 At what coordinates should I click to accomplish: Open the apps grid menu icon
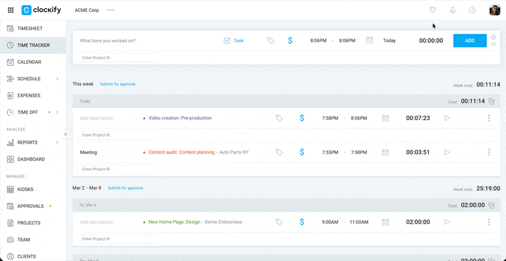pyautogui.click(x=10, y=10)
